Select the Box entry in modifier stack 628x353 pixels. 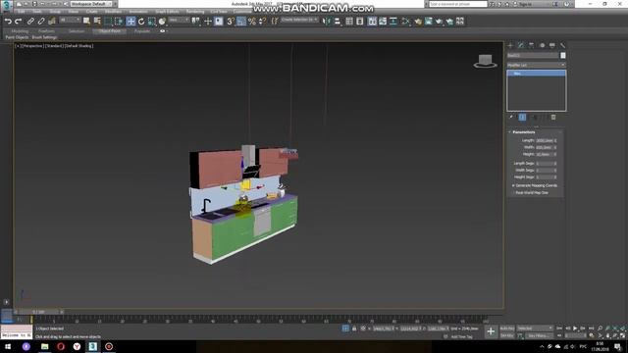pyautogui.click(x=537, y=74)
